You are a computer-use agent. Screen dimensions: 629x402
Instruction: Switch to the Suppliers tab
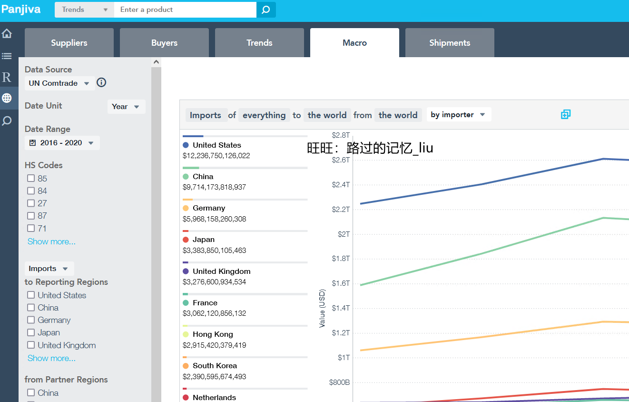pyautogui.click(x=69, y=43)
